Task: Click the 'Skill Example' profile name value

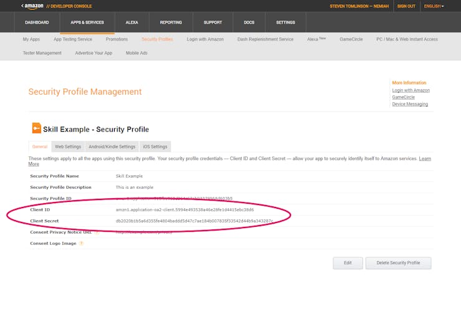Action: pyautogui.click(x=129, y=176)
